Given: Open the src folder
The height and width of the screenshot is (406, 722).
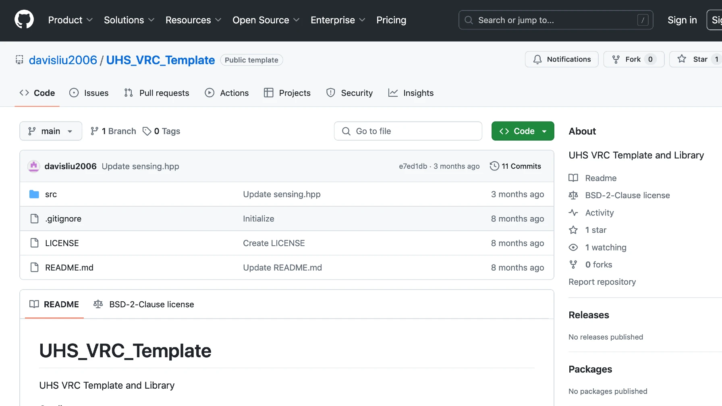Looking at the screenshot, I should 51,194.
